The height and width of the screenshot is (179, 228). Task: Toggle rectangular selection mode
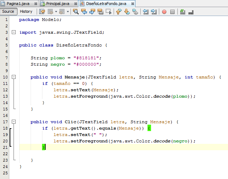[108, 12]
